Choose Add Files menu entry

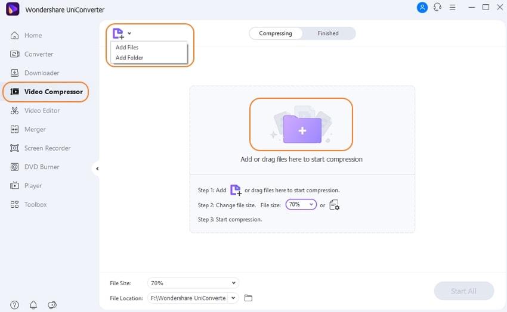click(127, 47)
